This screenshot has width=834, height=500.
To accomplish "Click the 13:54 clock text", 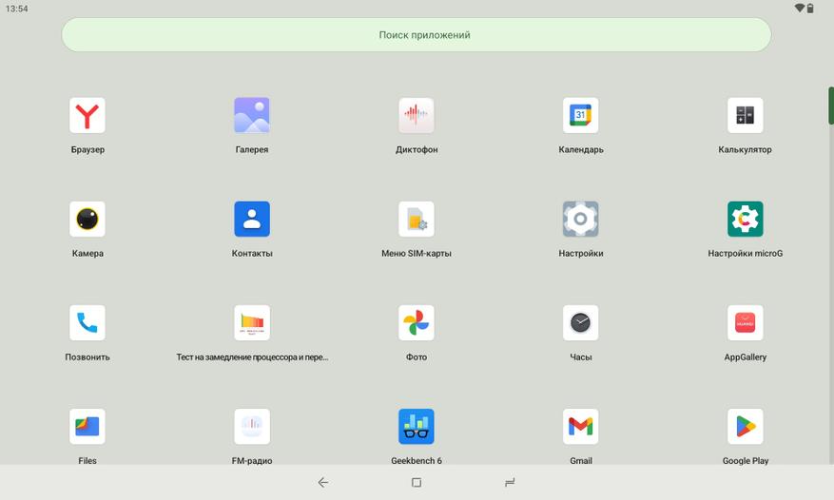I will (16, 9).
